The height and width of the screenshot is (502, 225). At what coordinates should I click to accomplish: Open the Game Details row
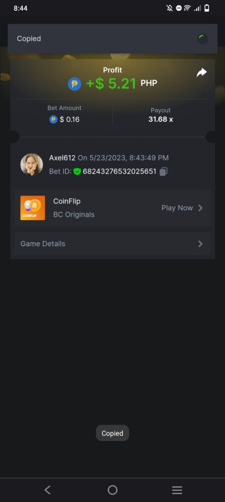click(112, 244)
